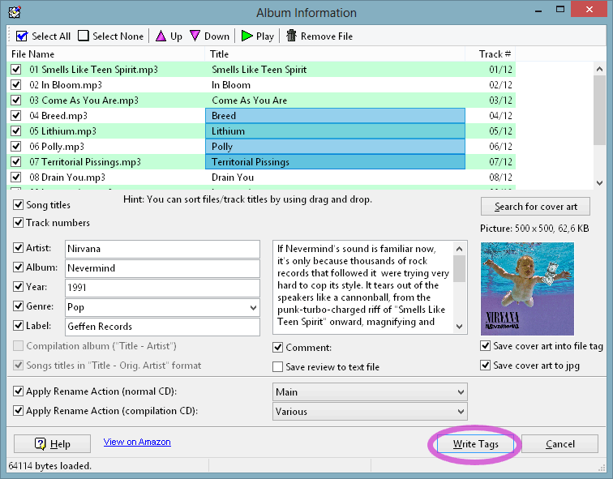Click the Help button
The image size is (613, 479).
click(x=53, y=444)
